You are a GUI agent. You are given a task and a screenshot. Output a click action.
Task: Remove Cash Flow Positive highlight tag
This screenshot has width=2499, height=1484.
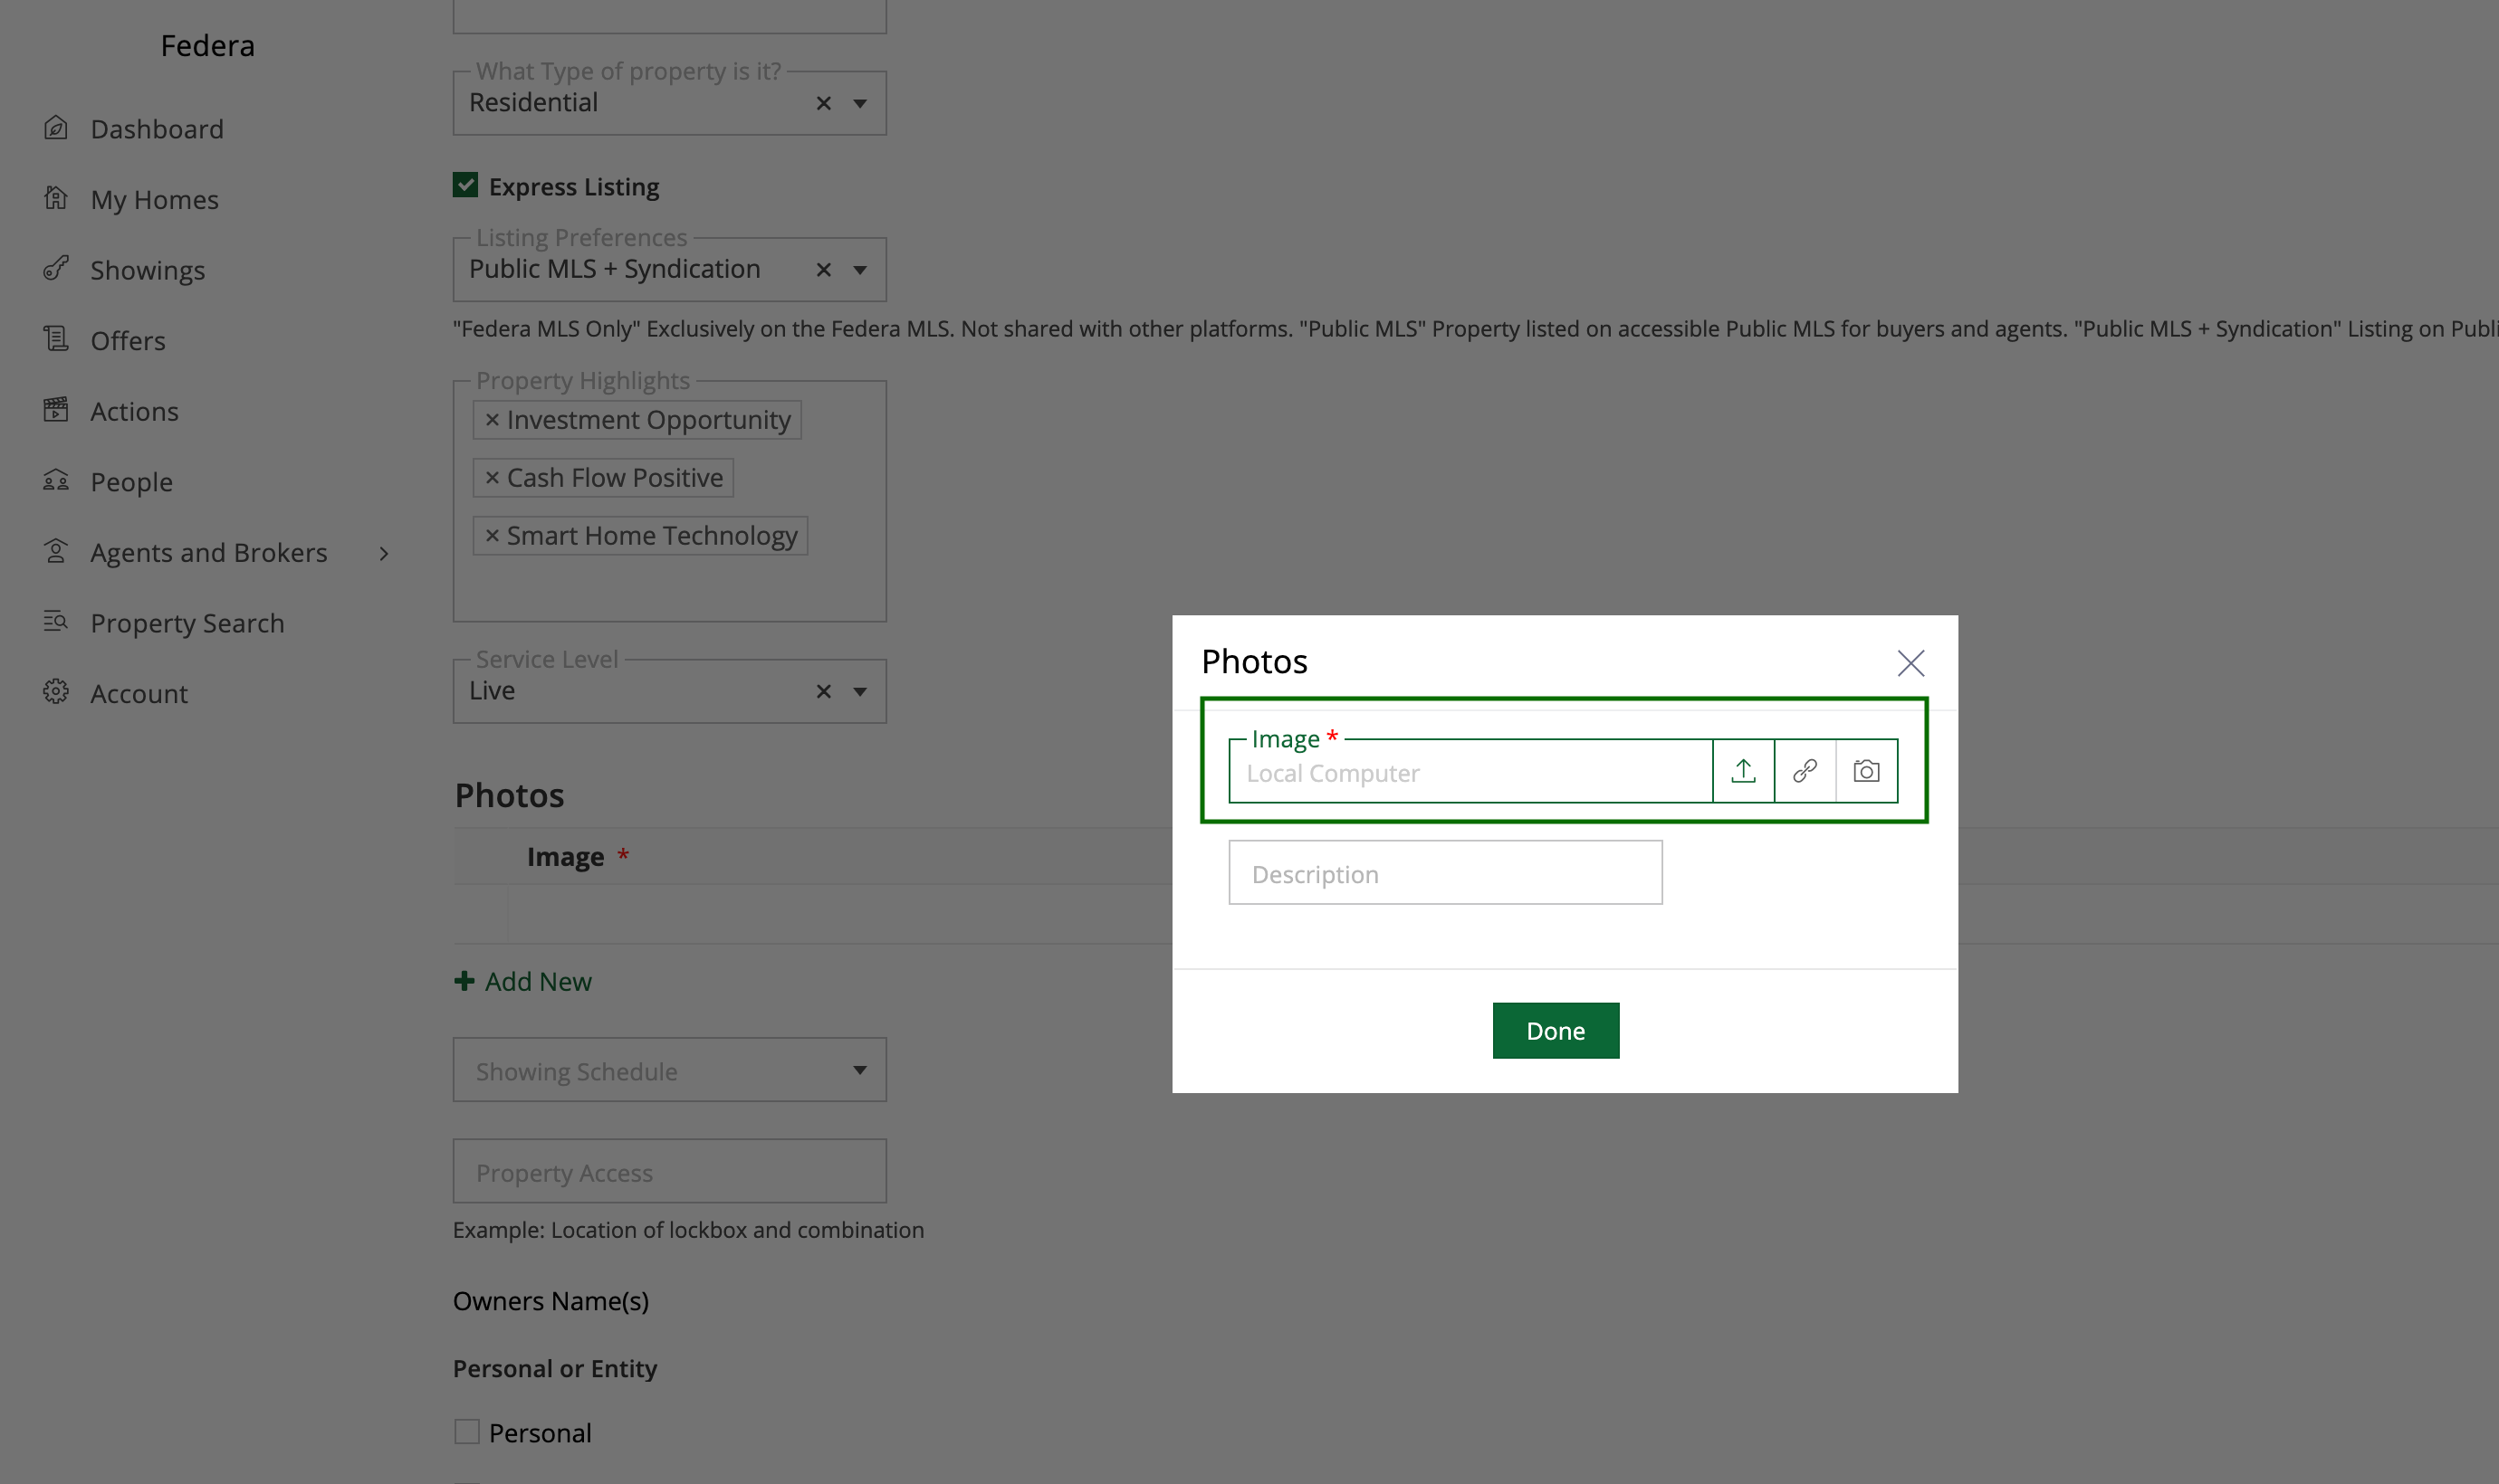click(493, 478)
